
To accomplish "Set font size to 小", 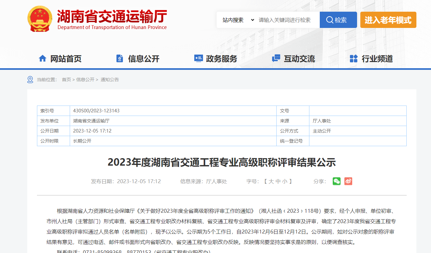I will [x=284, y=181].
